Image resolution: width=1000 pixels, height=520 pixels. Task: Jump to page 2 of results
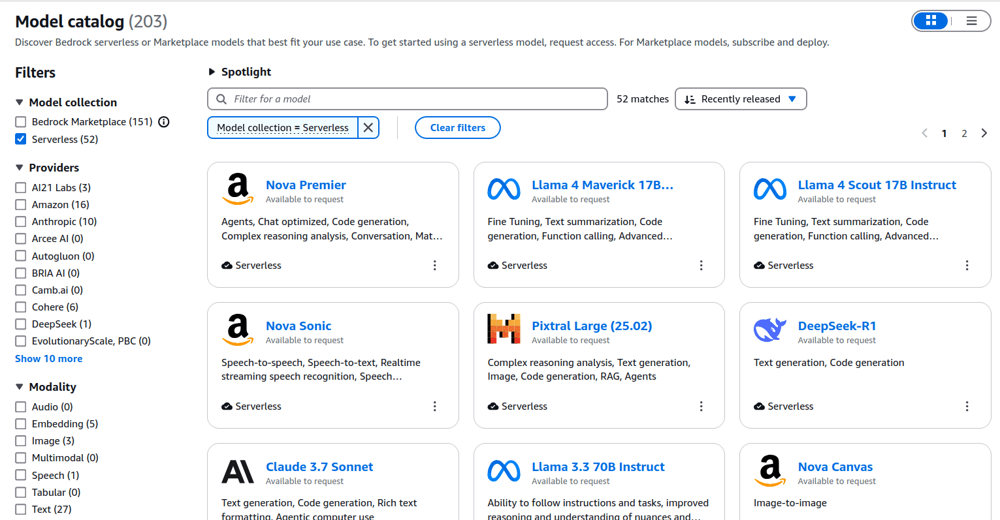tap(964, 133)
